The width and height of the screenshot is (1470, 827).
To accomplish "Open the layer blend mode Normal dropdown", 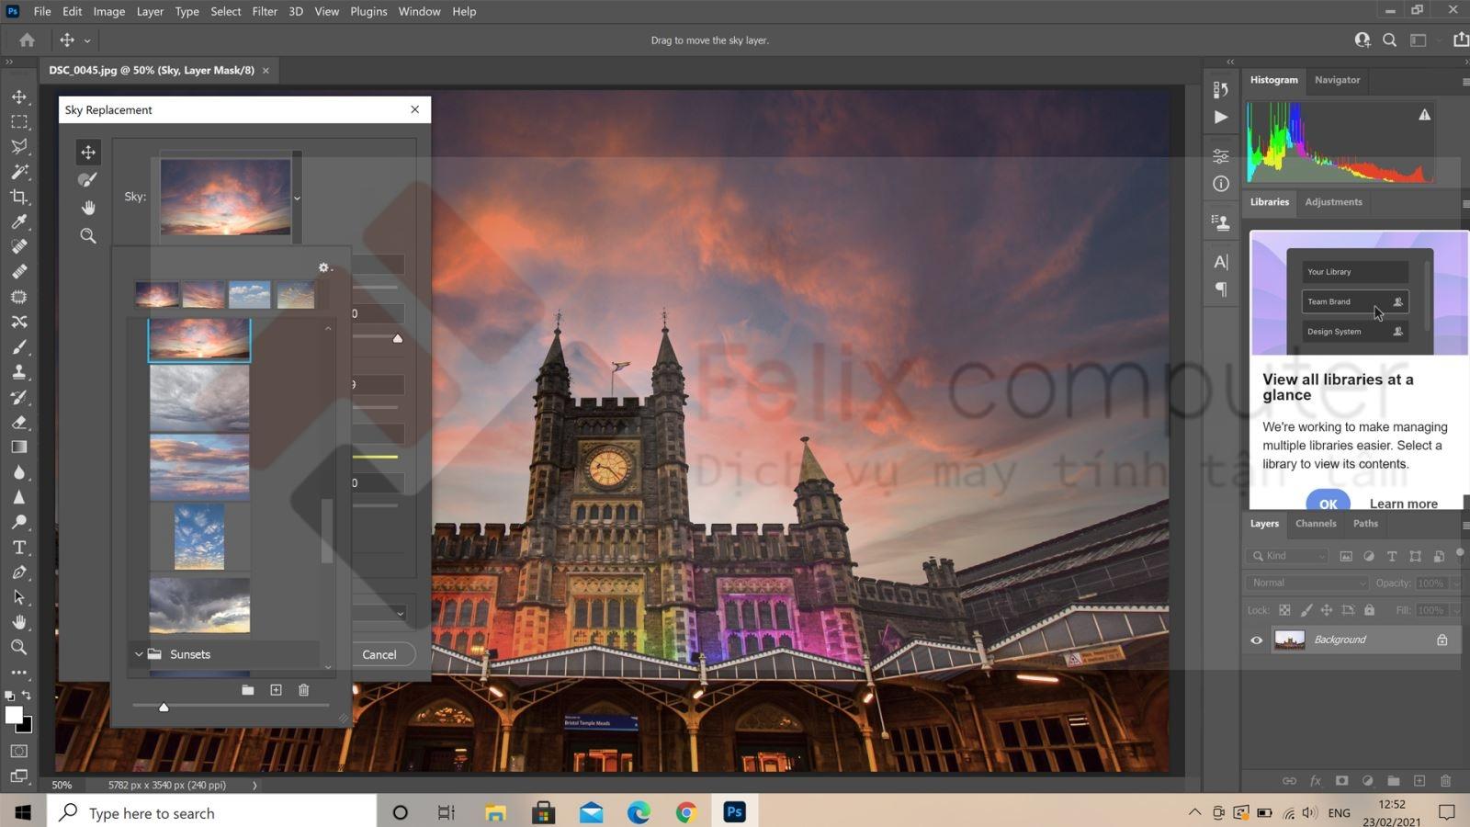I will pos(1308,583).
